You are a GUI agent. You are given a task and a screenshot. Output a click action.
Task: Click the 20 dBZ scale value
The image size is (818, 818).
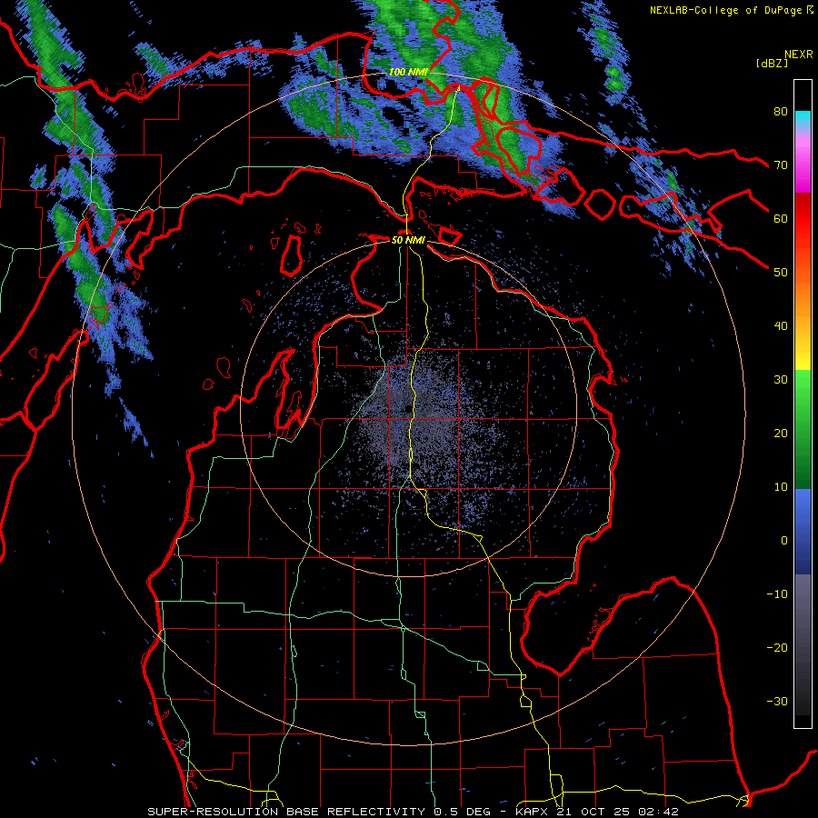click(x=781, y=434)
